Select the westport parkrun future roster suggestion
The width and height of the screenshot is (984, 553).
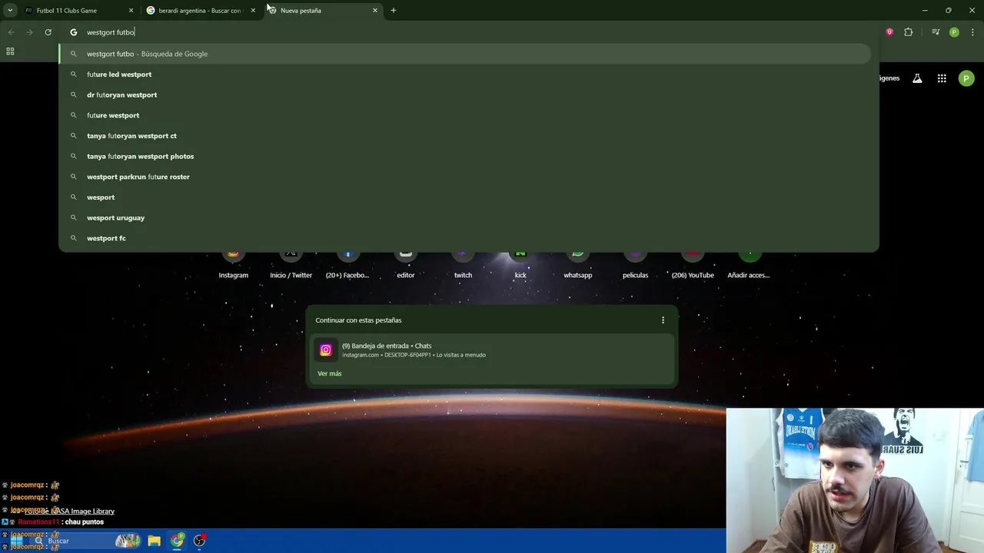tap(465, 177)
